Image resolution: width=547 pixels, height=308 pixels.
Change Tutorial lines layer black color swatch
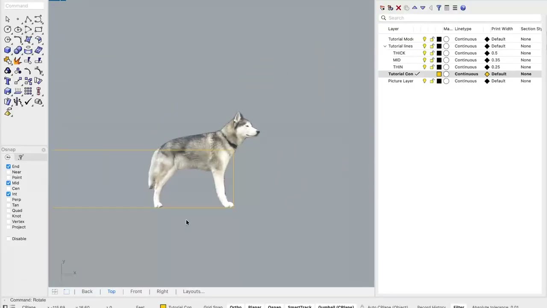point(439,46)
